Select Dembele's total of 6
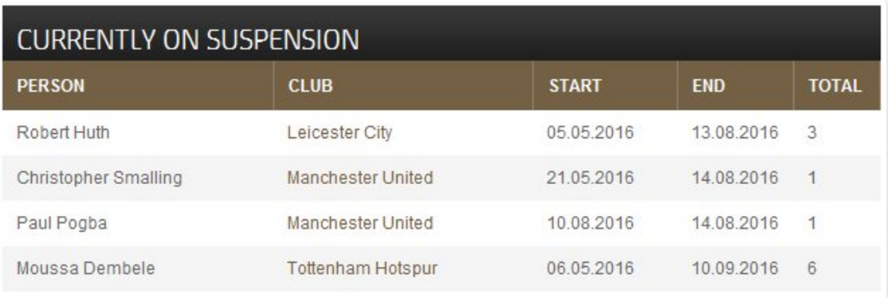Viewport: 888px width, 298px height. click(812, 268)
